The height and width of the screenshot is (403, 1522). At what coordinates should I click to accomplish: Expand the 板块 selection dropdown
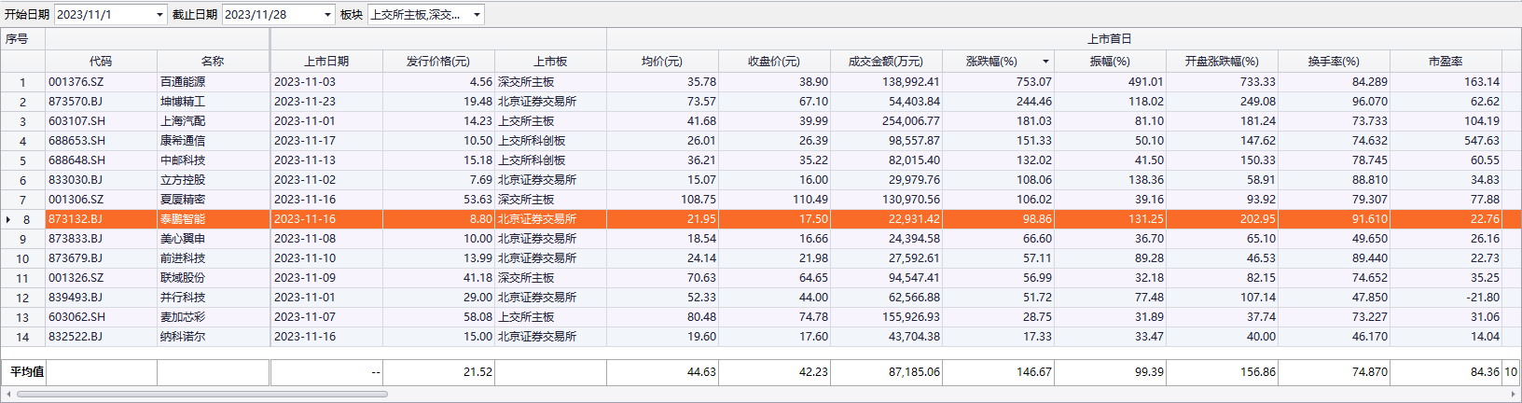[x=477, y=15]
